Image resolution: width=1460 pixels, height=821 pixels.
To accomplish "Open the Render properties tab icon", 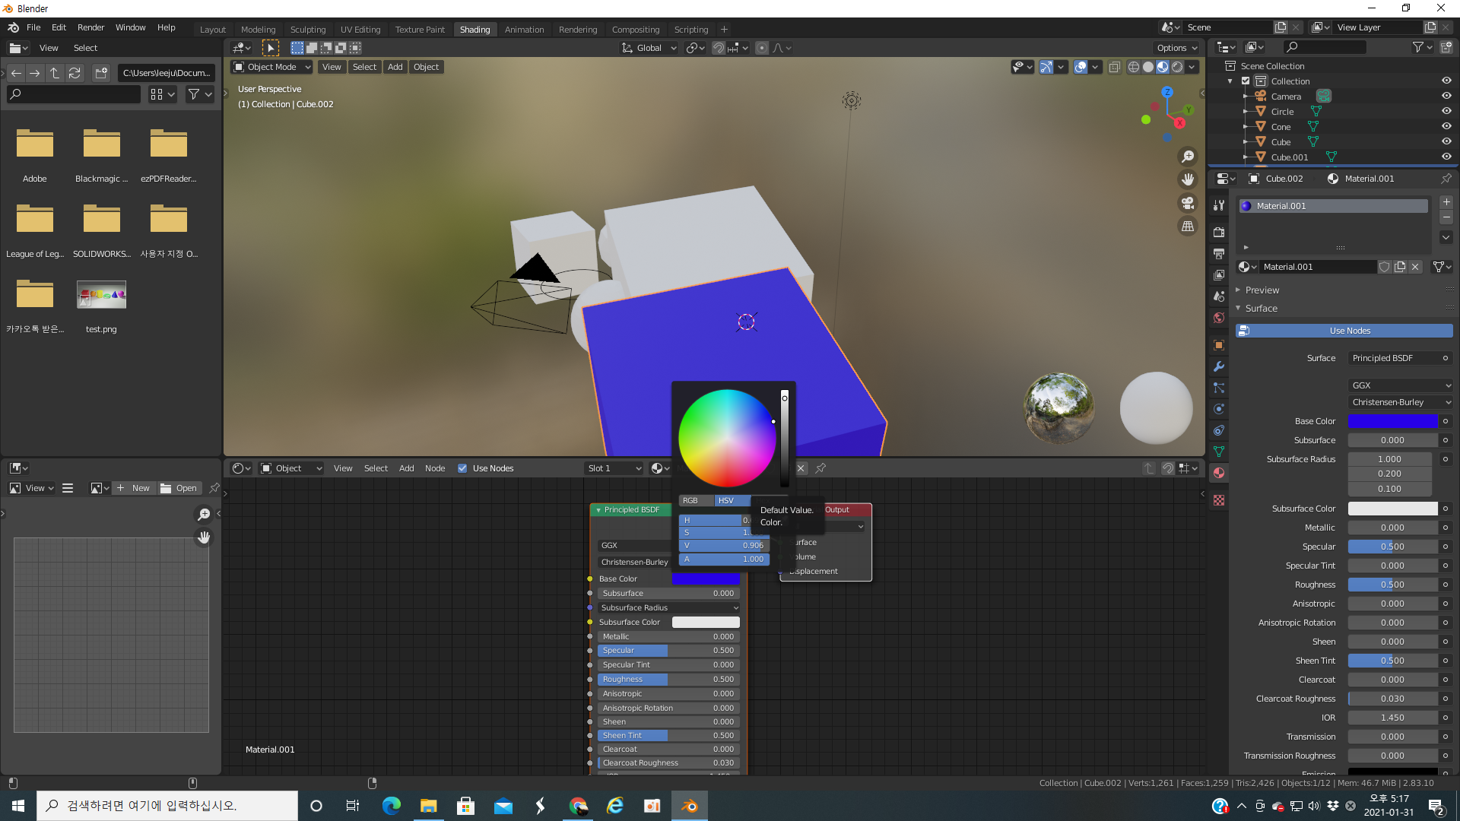I will (1219, 232).
